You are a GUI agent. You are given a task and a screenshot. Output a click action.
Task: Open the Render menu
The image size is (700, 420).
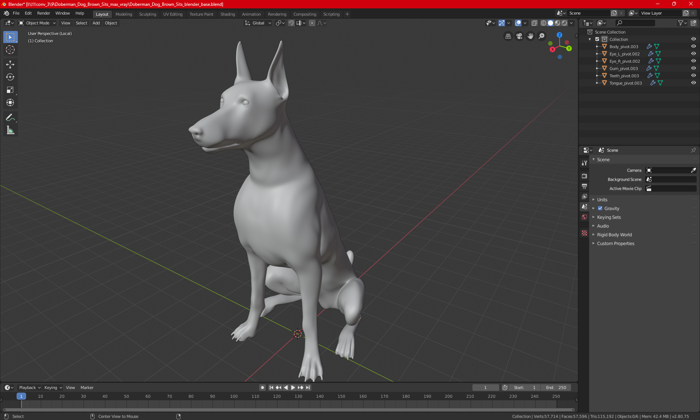click(43, 13)
